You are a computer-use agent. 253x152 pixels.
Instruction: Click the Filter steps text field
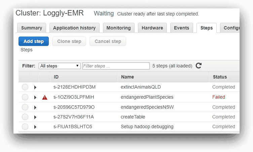[116, 66]
